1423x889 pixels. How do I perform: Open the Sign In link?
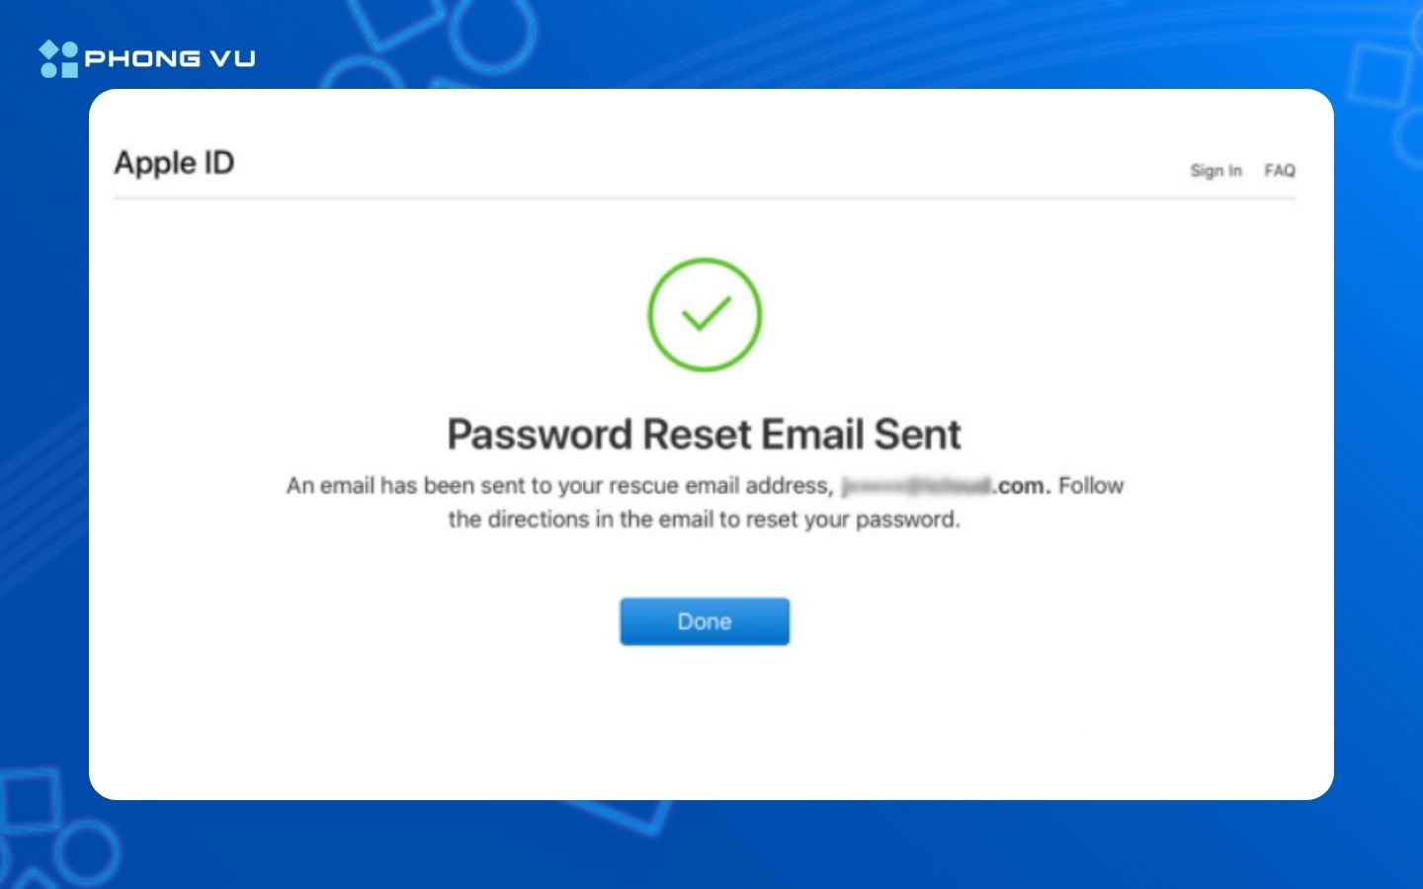pyautogui.click(x=1215, y=170)
